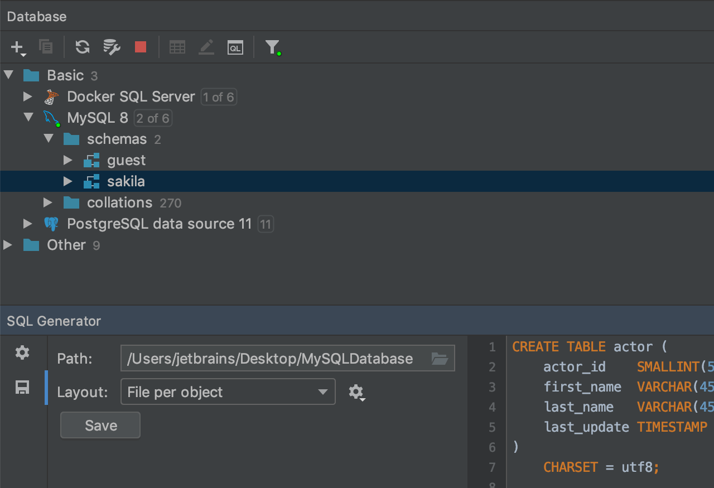Collapse the MySQL 8 data source

click(x=27, y=118)
